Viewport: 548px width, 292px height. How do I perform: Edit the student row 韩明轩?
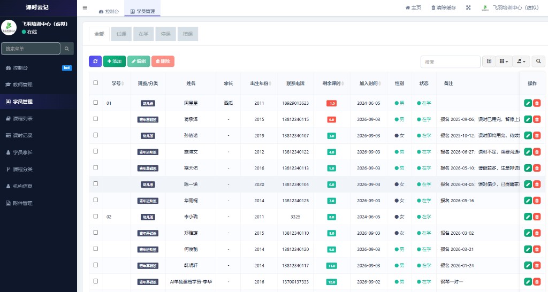(x=528, y=265)
